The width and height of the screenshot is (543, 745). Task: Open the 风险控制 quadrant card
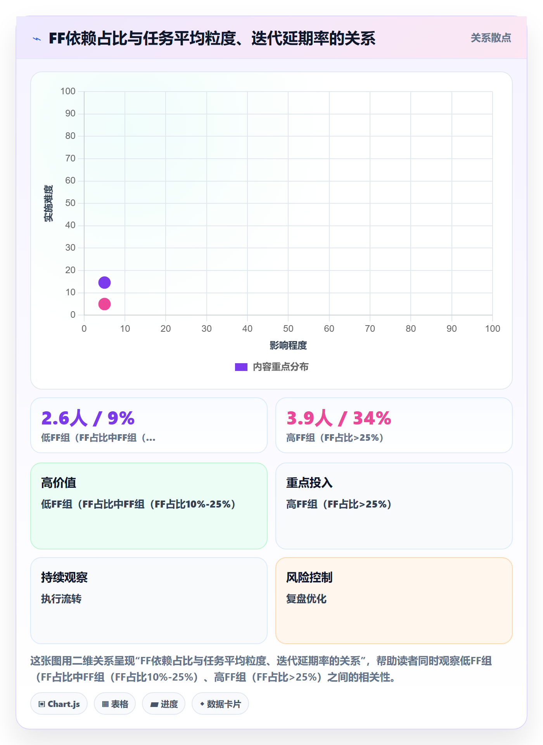point(394,600)
